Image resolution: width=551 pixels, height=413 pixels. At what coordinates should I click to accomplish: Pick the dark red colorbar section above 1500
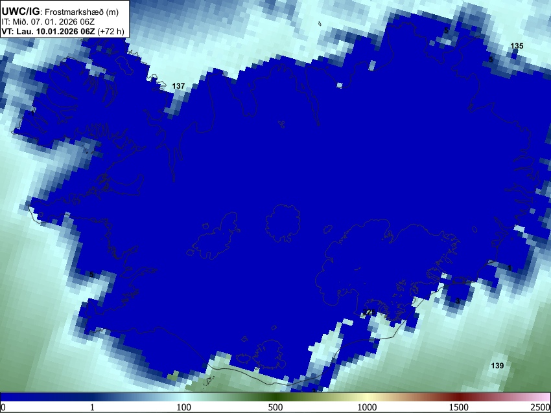(x=459, y=397)
